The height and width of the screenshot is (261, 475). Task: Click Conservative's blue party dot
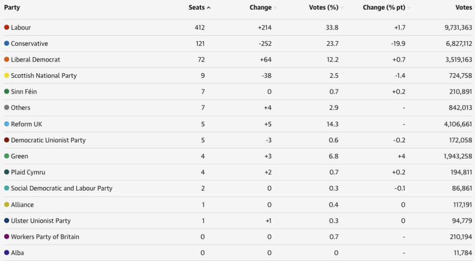pos(6,44)
